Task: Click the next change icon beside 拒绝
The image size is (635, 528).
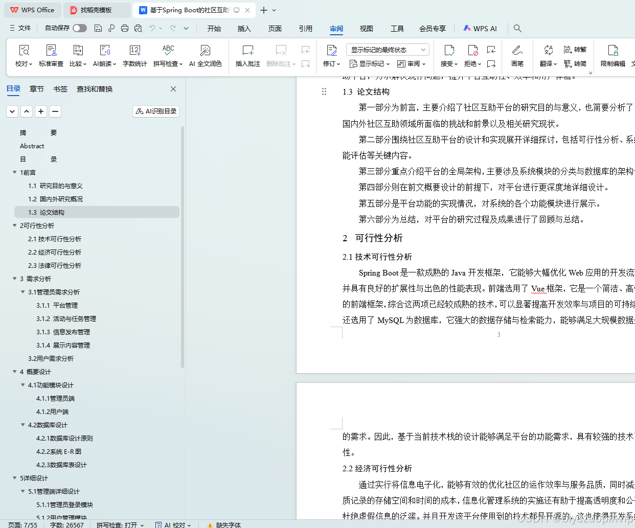Action: (491, 64)
